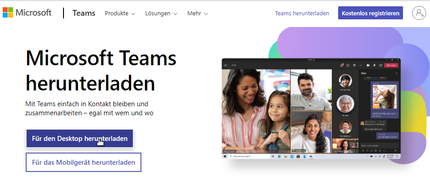Close the Chat panel in preview
Screen dimensions: 430x185
tap(396, 73)
